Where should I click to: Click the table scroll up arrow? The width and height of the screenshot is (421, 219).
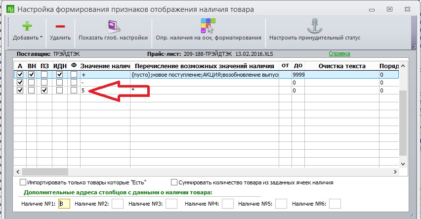point(403,66)
